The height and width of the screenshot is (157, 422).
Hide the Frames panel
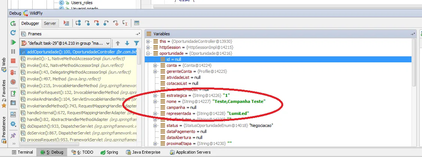(138, 34)
